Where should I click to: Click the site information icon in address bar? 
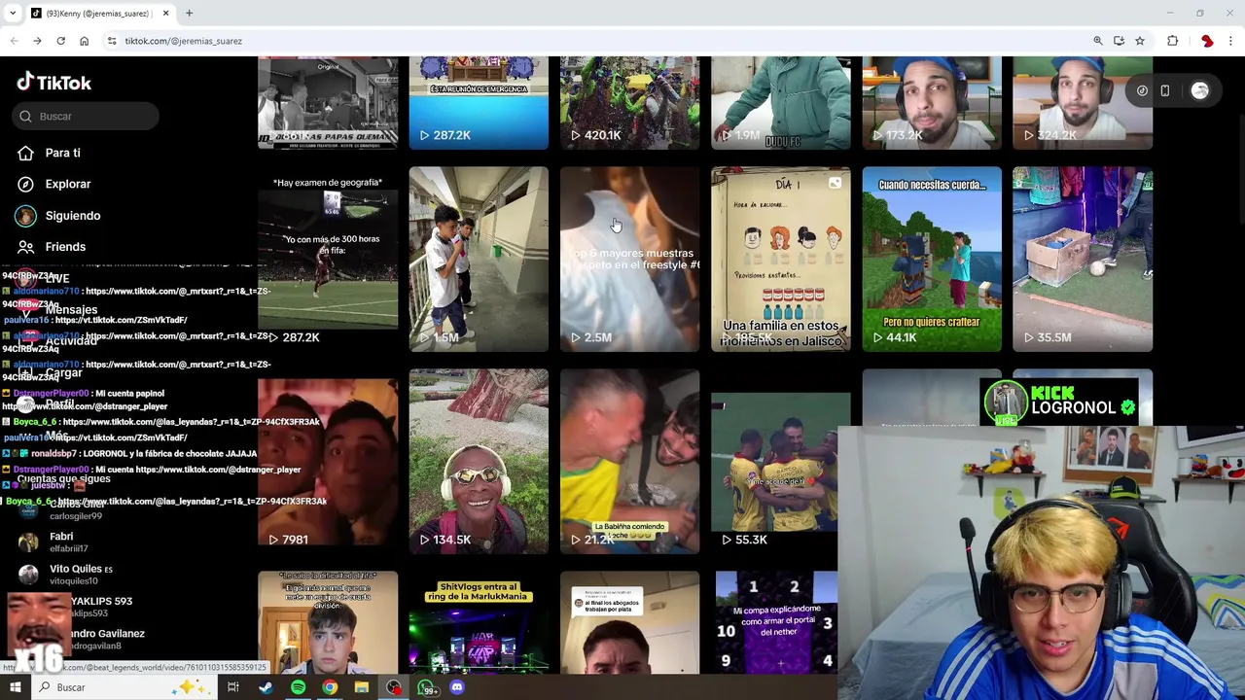(112, 41)
